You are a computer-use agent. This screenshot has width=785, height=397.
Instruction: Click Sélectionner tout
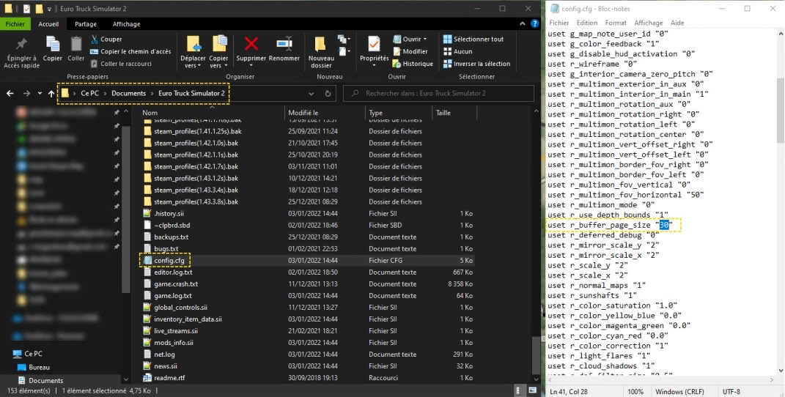[473, 39]
